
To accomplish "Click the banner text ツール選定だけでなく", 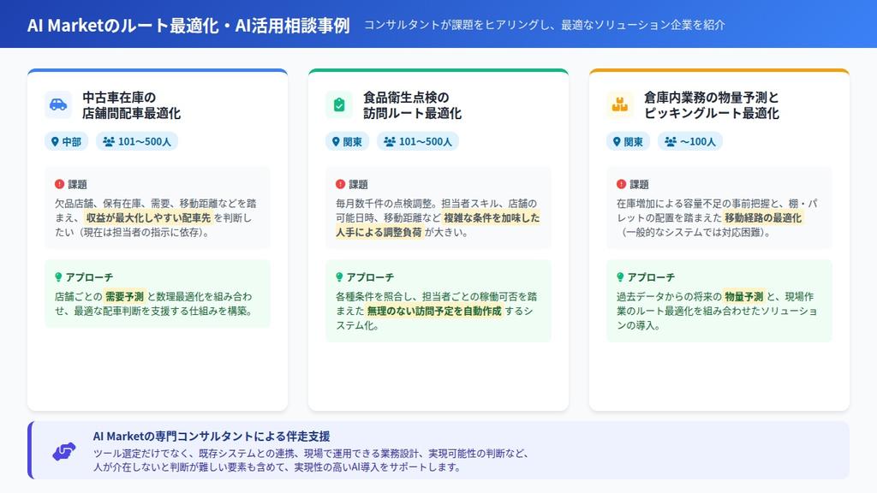I will (143, 454).
